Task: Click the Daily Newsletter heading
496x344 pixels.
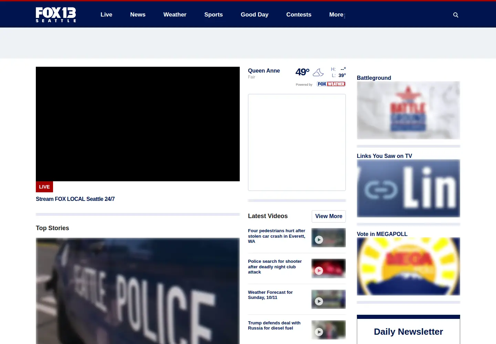Action: pyautogui.click(x=409, y=332)
